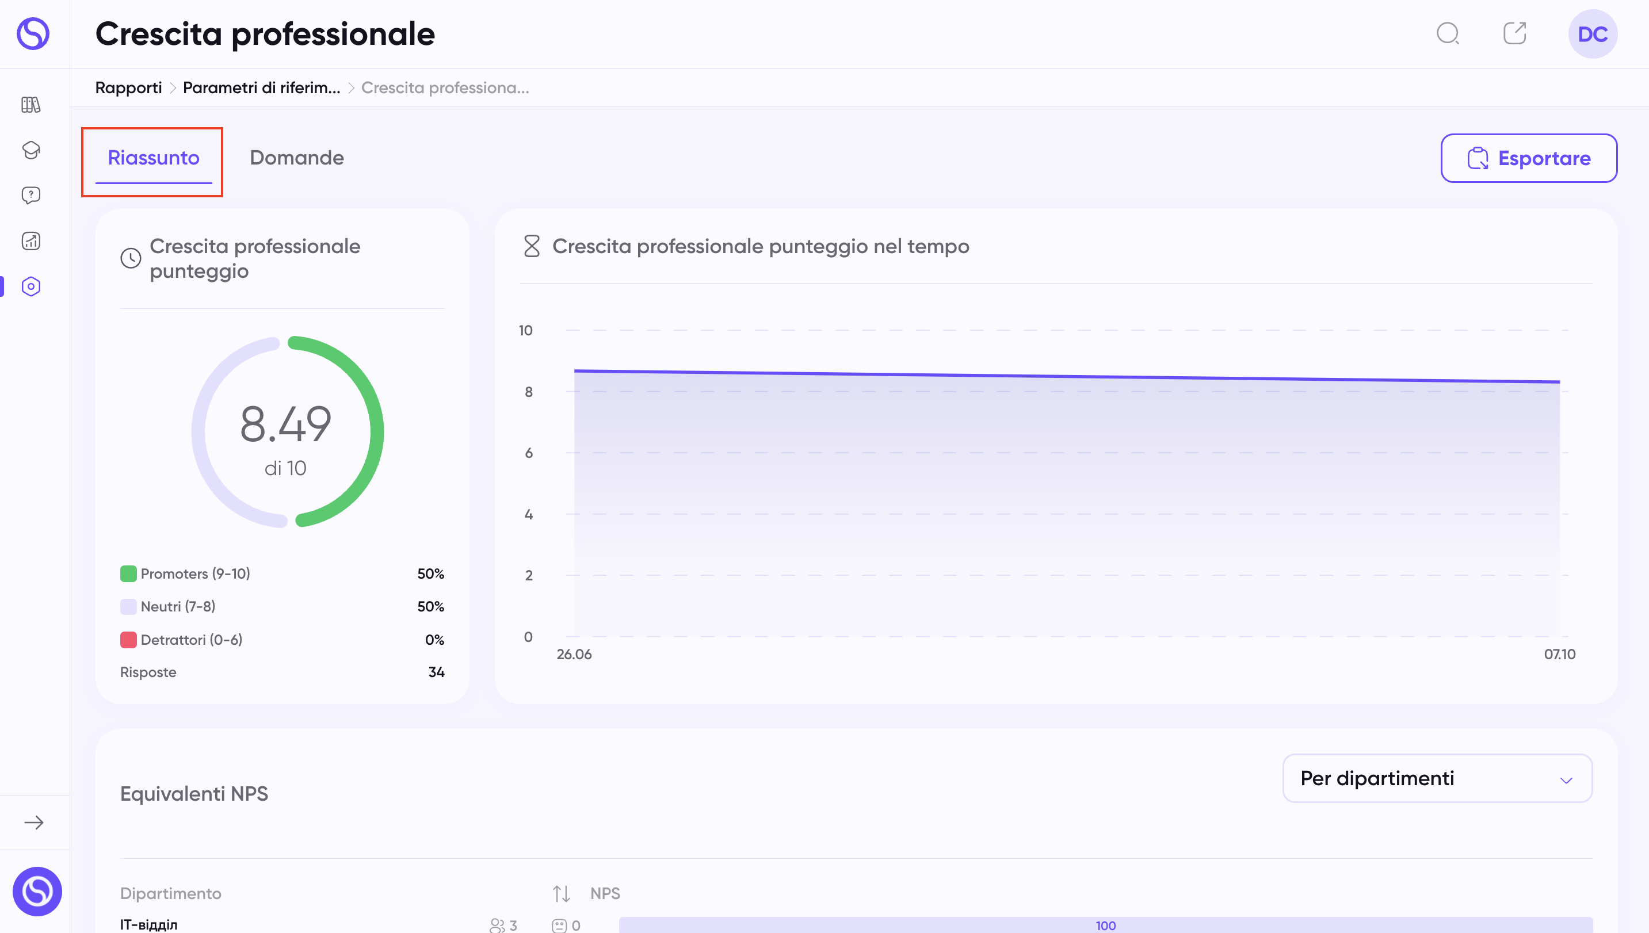1649x933 pixels.
Task: Sort departments with the up-down arrows icon
Action: [x=562, y=893]
